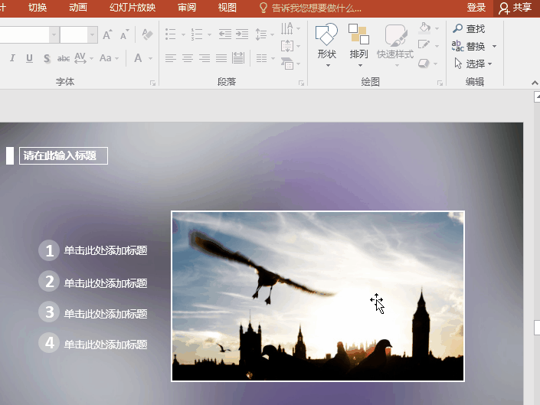The width and height of the screenshot is (540, 405).
Task: Launch the 绘图 drawing format pane
Action: (x=440, y=83)
